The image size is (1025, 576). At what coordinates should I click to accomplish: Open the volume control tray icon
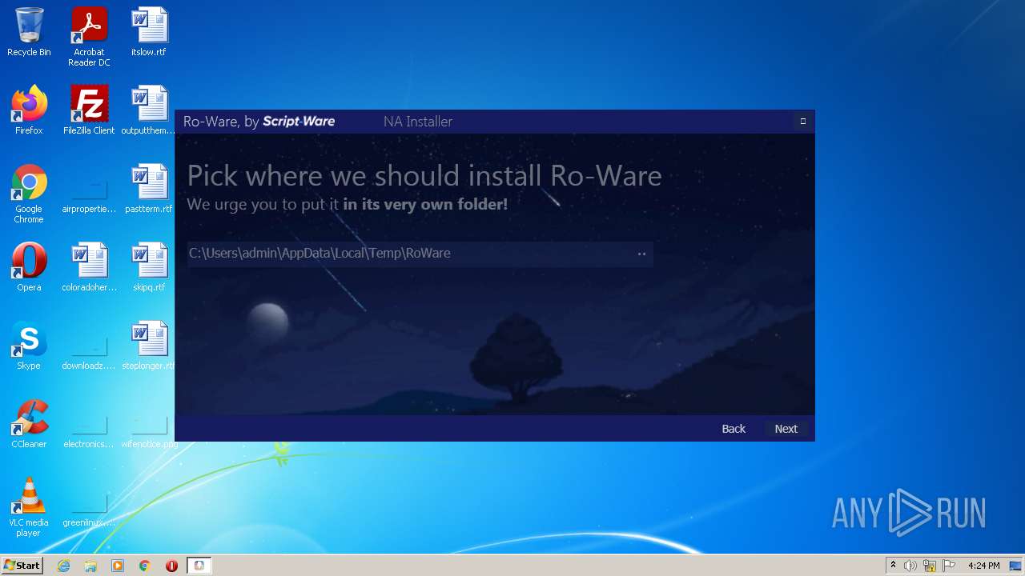coord(910,566)
